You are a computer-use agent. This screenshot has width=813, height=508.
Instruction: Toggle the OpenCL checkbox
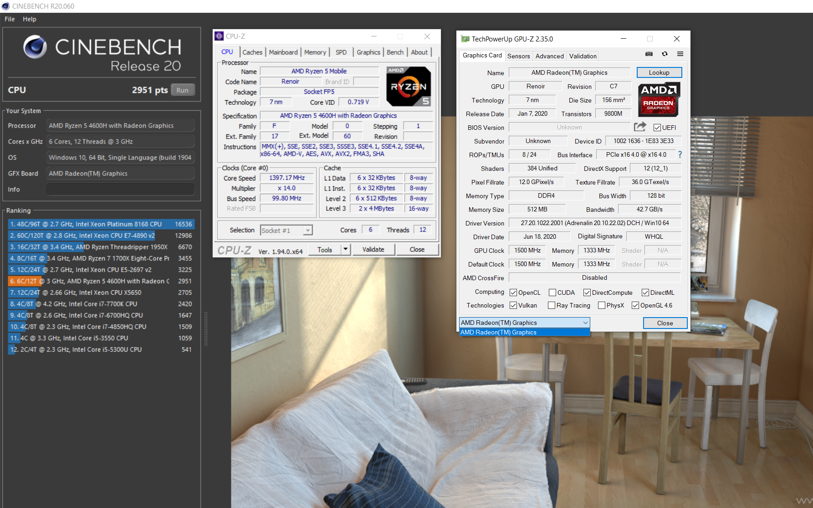[513, 292]
